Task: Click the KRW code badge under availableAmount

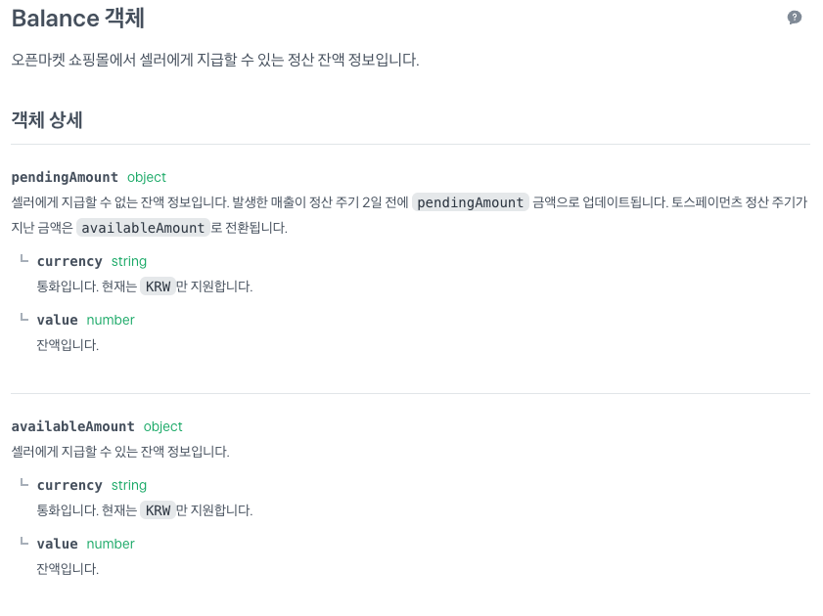Action: click(158, 510)
